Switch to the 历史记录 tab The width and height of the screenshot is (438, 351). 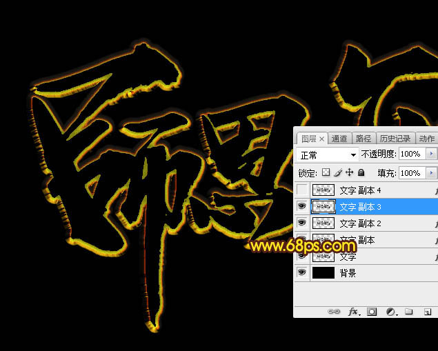[395, 139]
